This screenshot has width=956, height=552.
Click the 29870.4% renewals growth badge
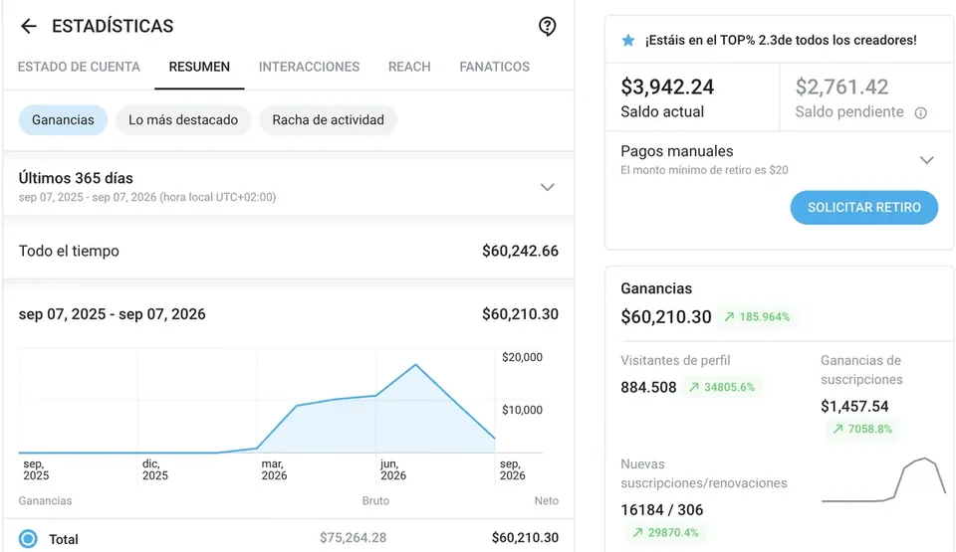pyautogui.click(x=665, y=532)
